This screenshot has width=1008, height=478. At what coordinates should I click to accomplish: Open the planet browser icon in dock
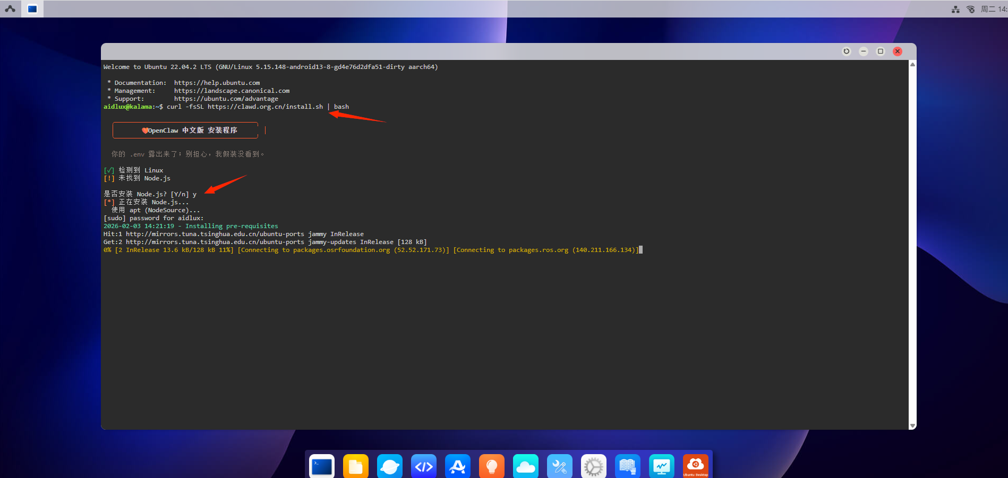tap(390, 466)
